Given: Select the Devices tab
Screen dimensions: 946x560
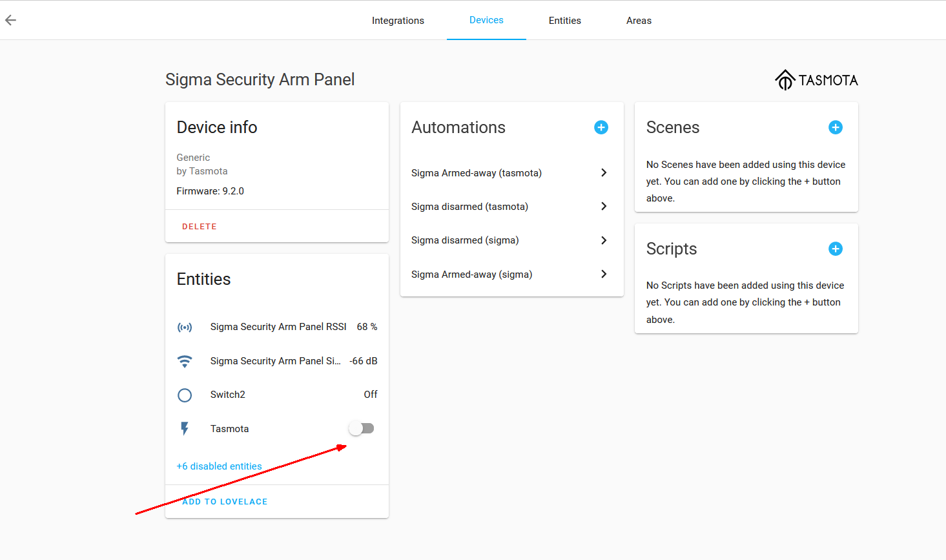Looking at the screenshot, I should click(486, 20).
